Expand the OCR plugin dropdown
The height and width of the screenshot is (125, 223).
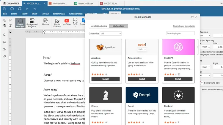[x=76, y=27]
